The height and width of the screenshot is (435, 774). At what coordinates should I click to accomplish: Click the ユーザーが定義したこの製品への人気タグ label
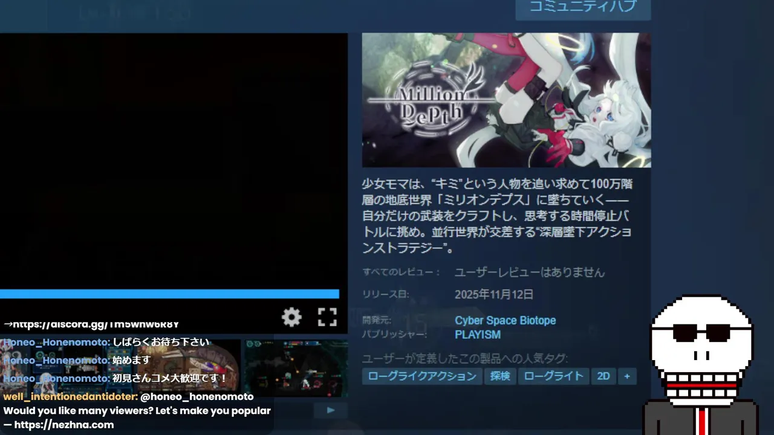coord(465,358)
